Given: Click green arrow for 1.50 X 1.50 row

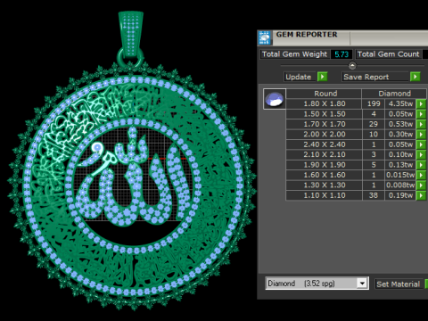Looking at the screenshot, I should pyautogui.click(x=421, y=114).
